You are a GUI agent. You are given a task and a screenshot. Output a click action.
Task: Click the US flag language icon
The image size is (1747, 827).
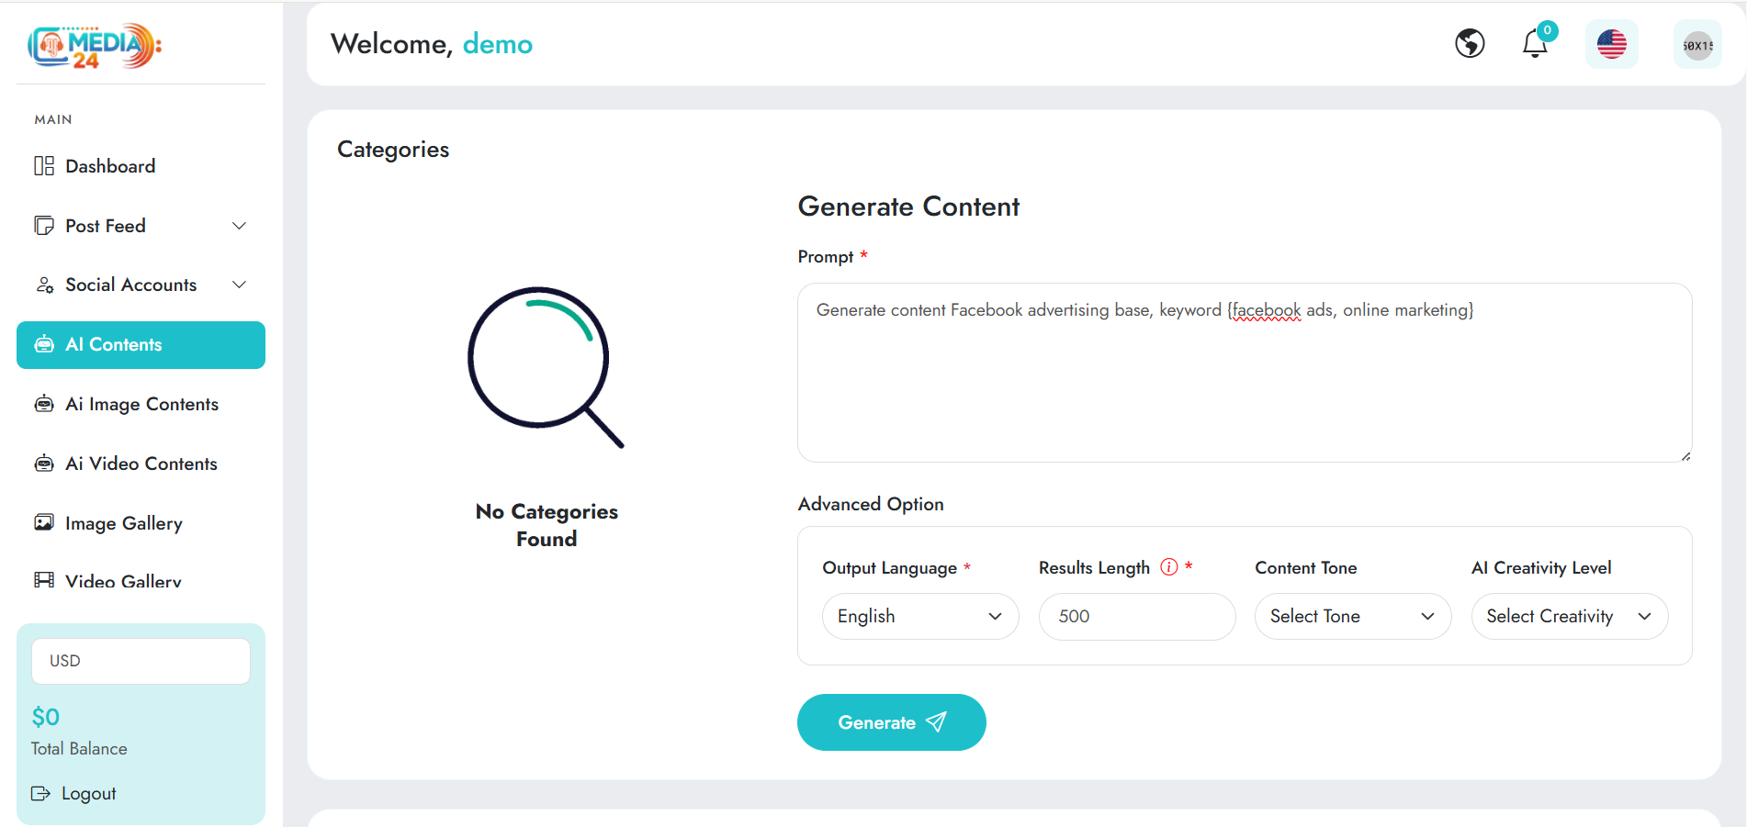1611,44
